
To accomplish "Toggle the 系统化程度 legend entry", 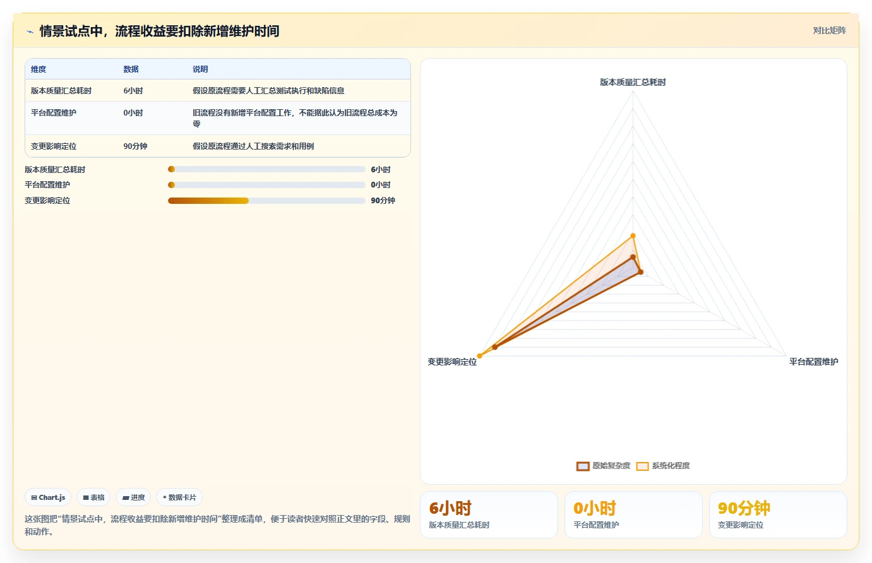I will click(x=663, y=466).
